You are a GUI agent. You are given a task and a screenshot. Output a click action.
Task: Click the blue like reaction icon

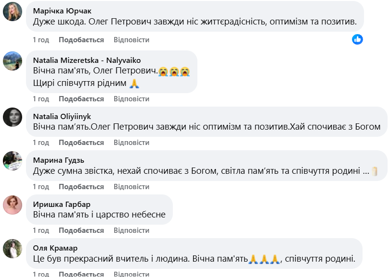(x=357, y=39)
